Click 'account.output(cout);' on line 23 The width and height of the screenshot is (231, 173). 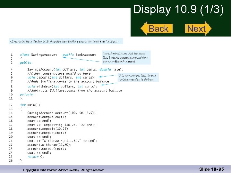click(47, 149)
